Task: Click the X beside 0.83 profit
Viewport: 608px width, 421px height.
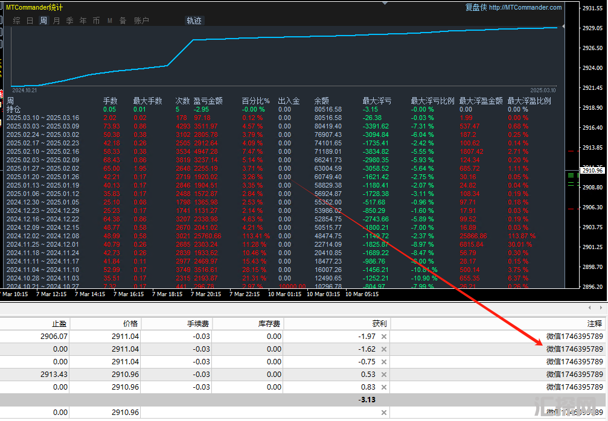Action: click(383, 387)
